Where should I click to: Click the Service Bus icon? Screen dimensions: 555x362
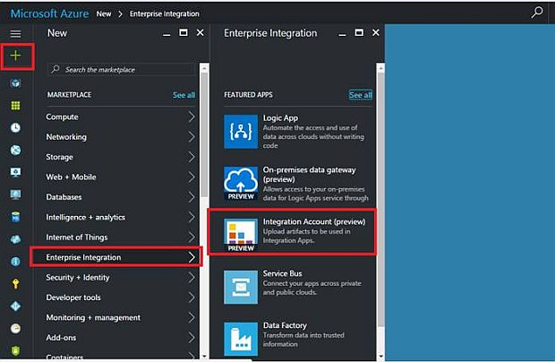(241, 287)
